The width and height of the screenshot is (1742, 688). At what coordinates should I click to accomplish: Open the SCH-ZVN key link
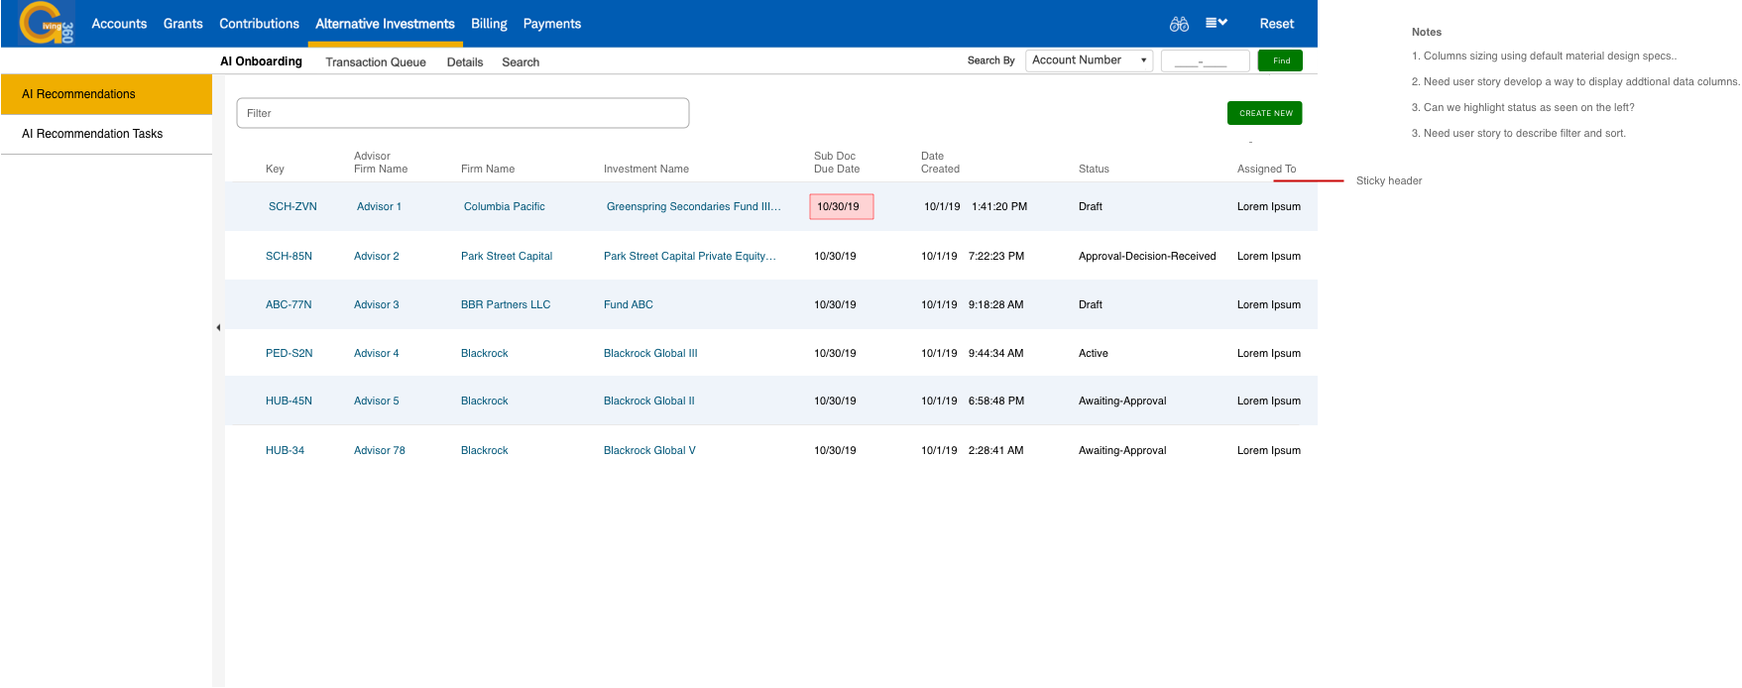click(x=292, y=207)
